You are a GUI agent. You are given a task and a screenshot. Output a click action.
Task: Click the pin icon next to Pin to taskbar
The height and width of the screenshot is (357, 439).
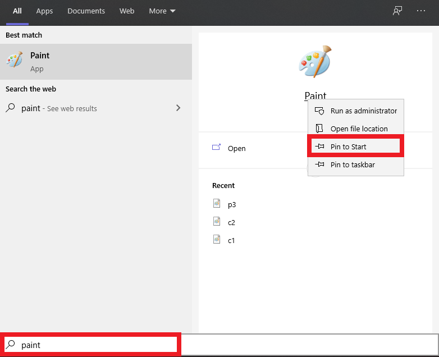[x=319, y=164]
